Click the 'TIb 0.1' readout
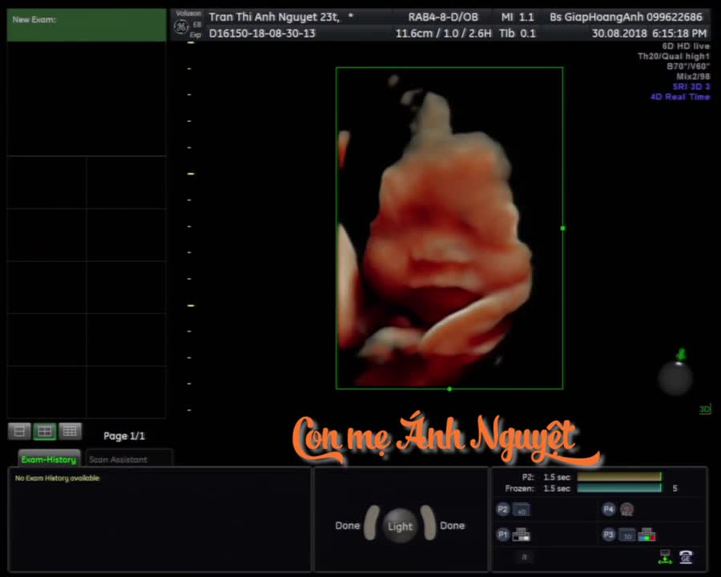This screenshot has width=721, height=577. point(518,33)
